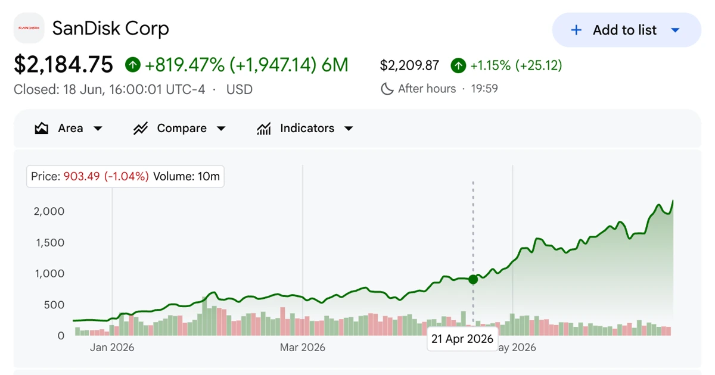The height and width of the screenshot is (375, 715).
Task: Click the 1,500 y-axis label
Action: [x=50, y=243]
